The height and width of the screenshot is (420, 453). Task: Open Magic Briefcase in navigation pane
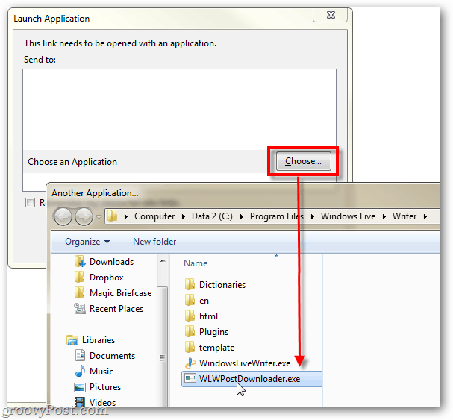click(120, 293)
